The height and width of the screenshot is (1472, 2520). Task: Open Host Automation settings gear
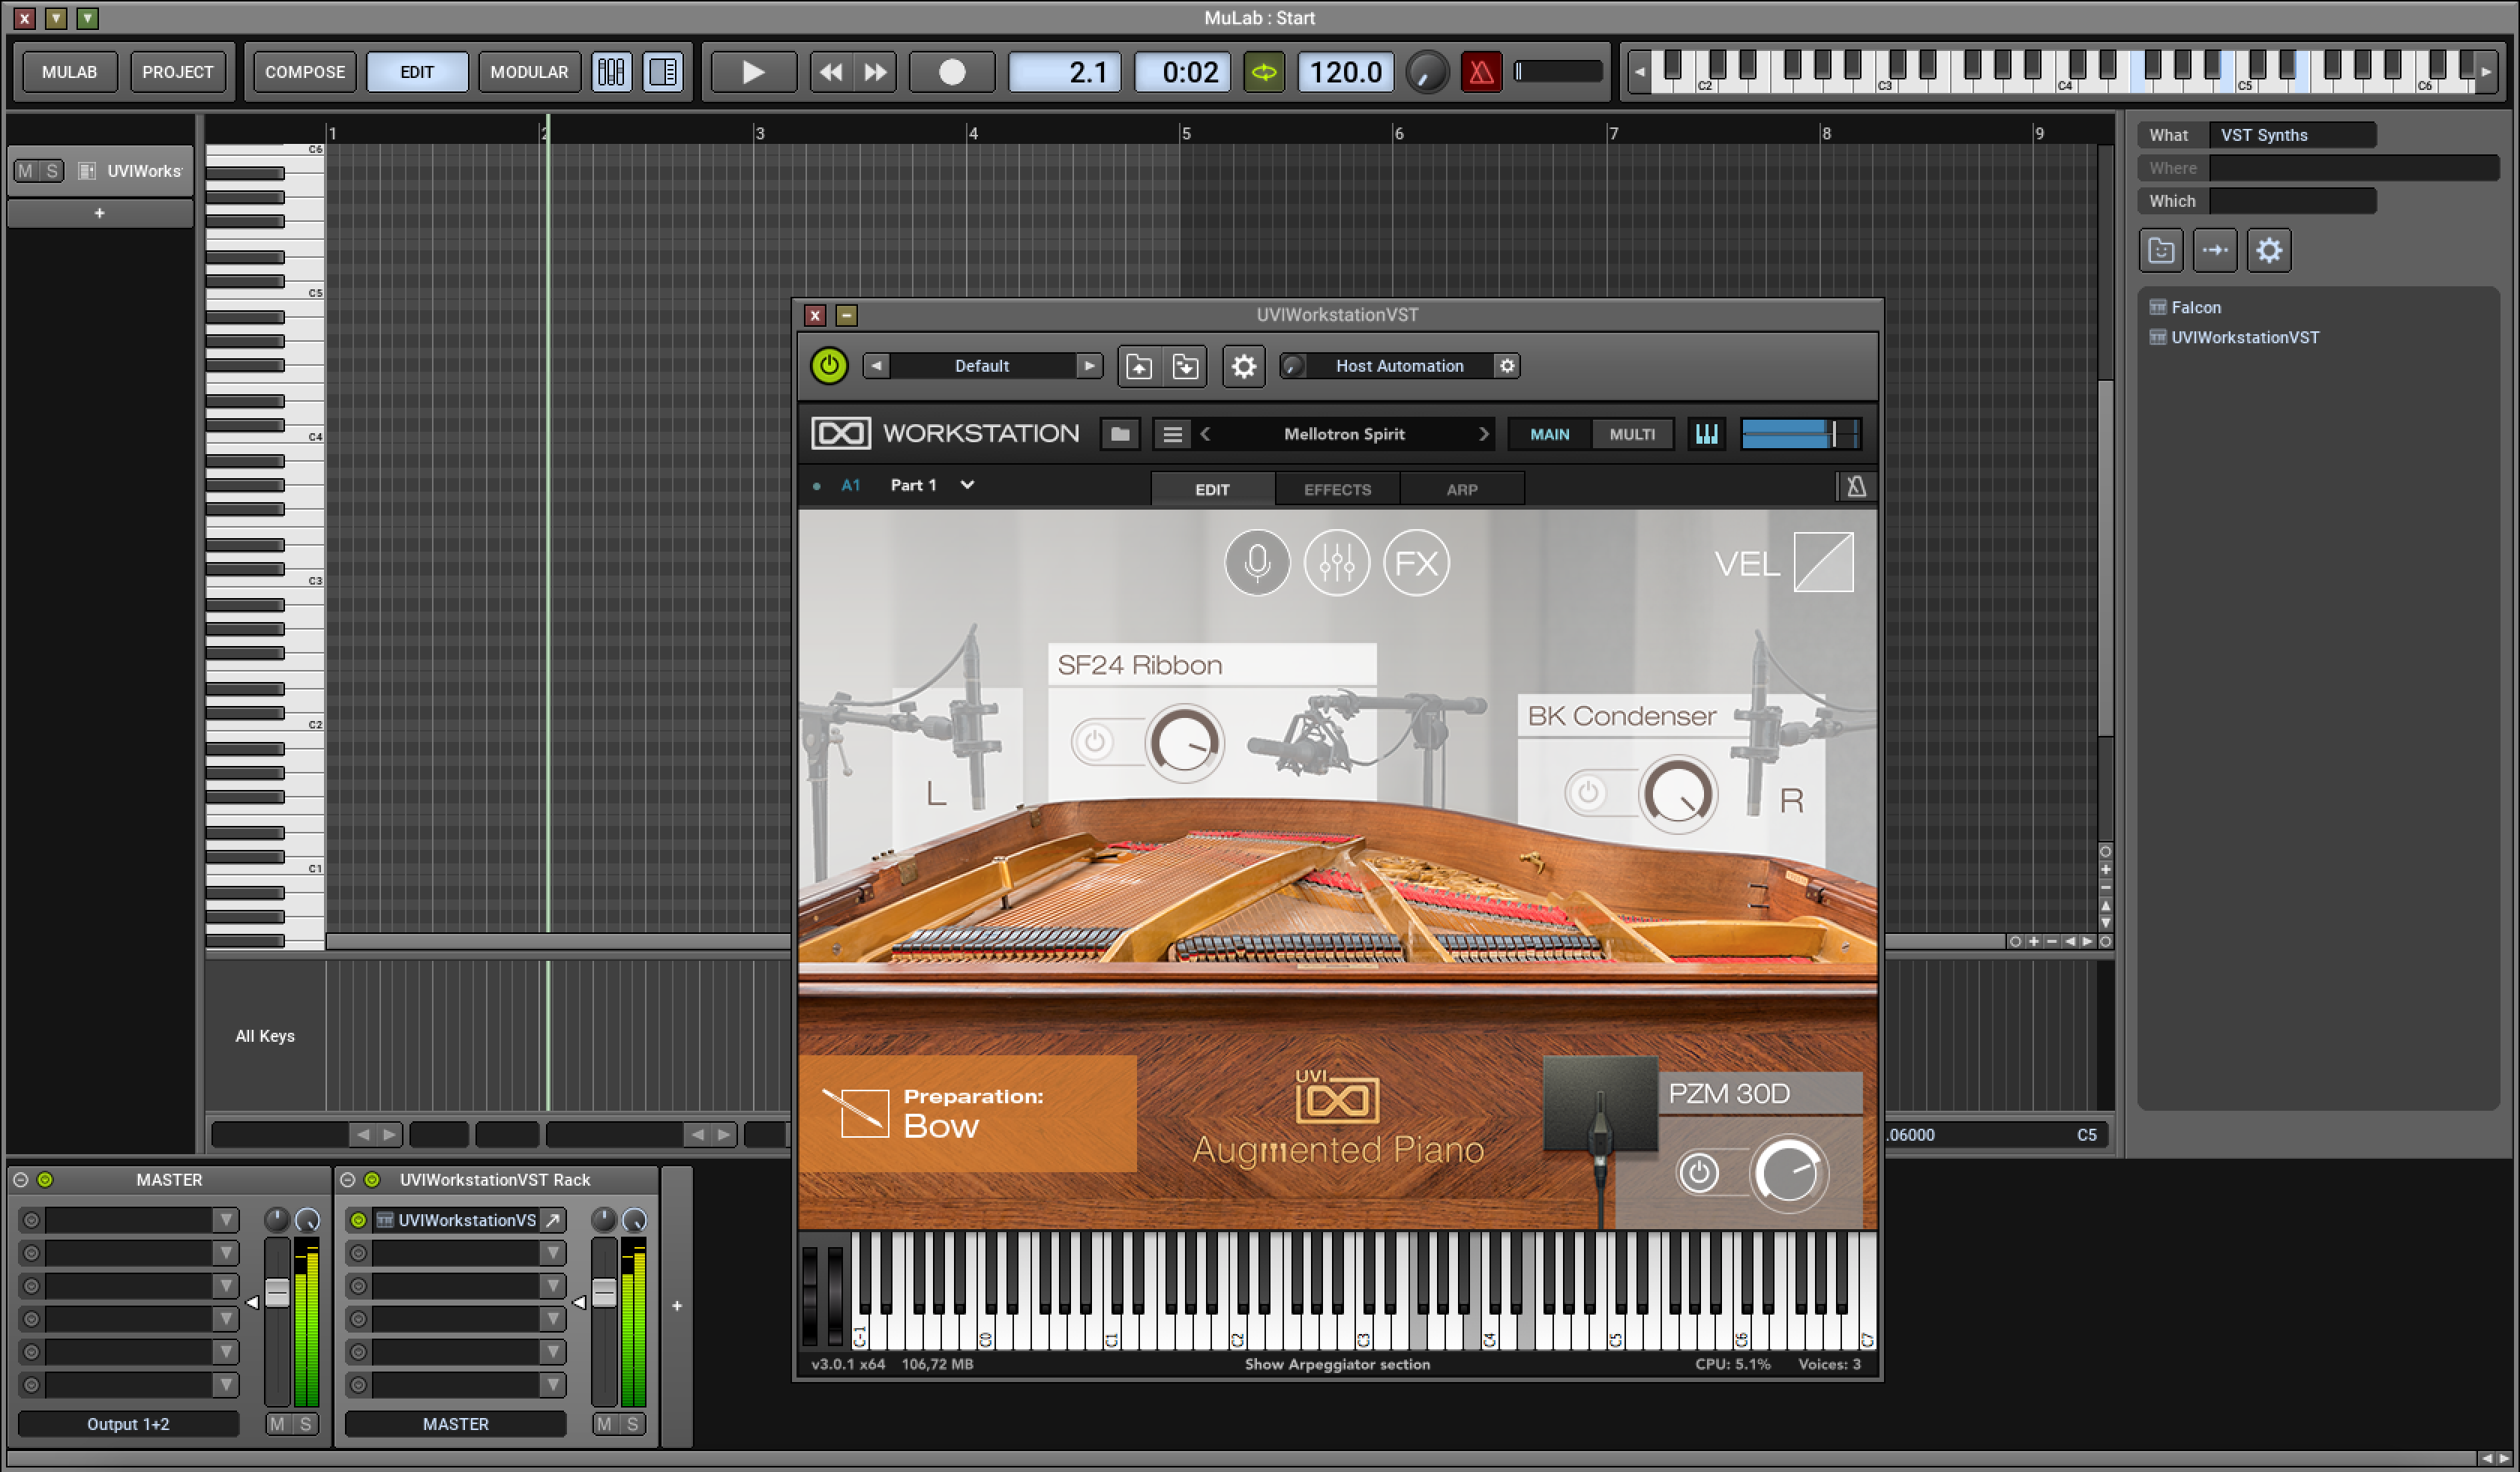pos(1507,366)
